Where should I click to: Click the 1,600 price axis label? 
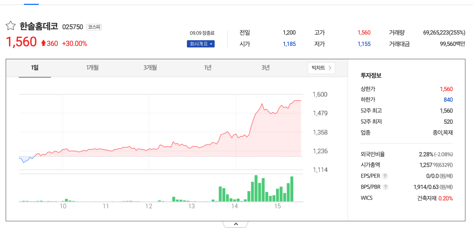pyautogui.click(x=320, y=95)
